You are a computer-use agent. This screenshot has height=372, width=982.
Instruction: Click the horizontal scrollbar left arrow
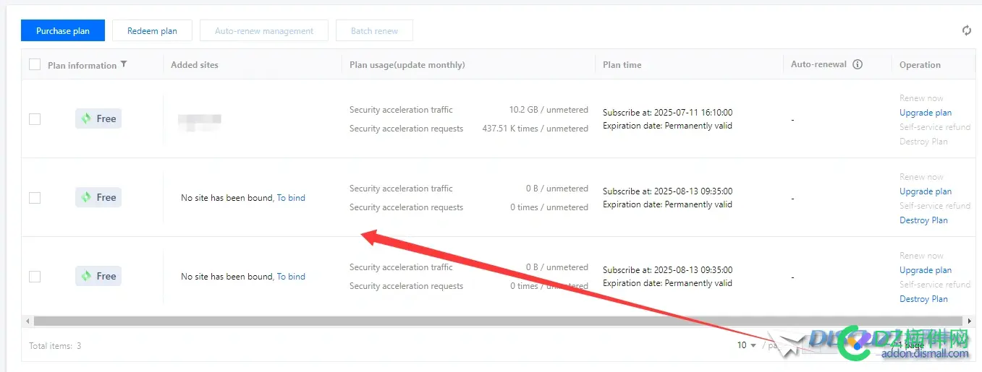(27, 321)
